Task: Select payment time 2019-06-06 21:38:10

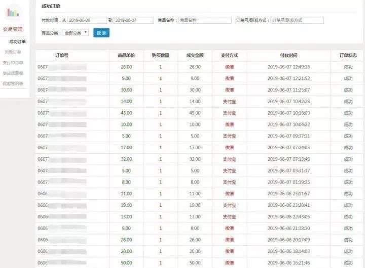Action: 288,228
